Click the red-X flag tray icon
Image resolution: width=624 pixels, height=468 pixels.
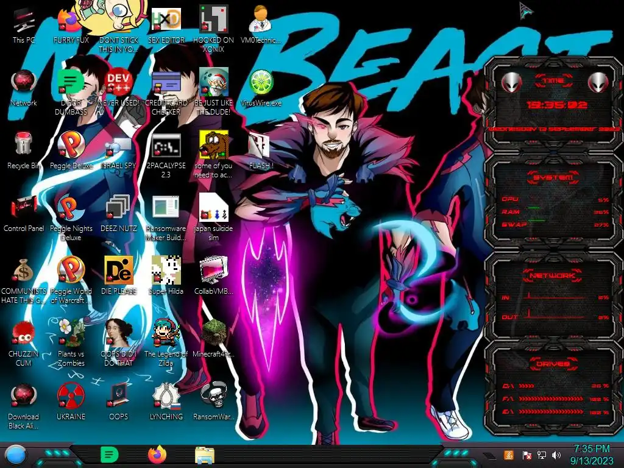click(x=526, y=455)
